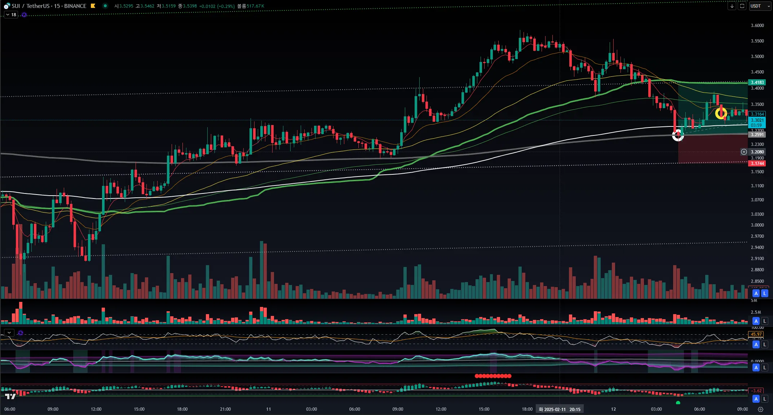The image size is (773, 415).
Task: Click the 3.1744 stop-loss price label
Action: (x=757, y=164)
